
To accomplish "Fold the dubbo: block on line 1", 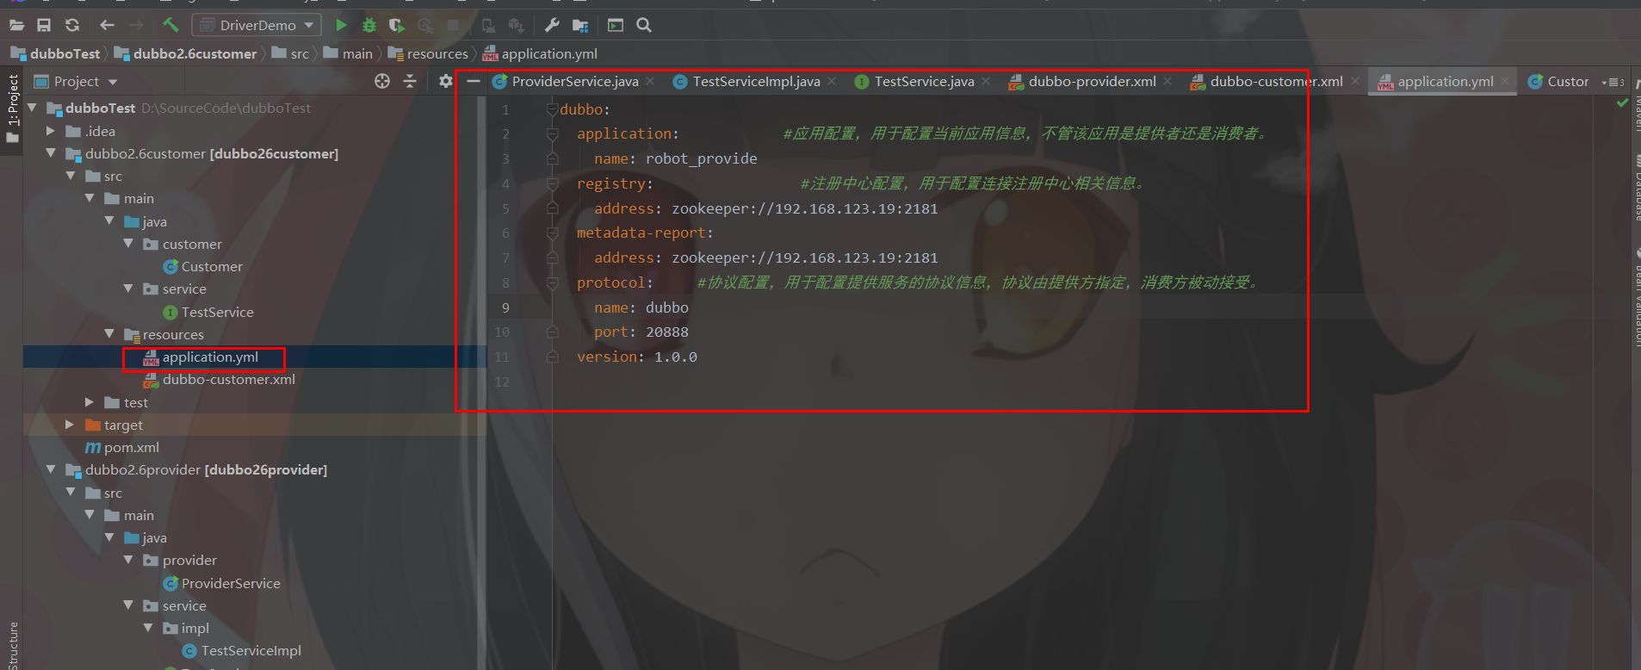I will pyautogui.click(x=552, y=109).
